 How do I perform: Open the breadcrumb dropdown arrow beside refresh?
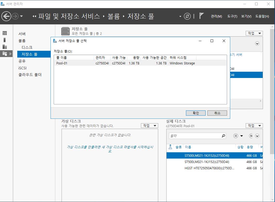180,16
